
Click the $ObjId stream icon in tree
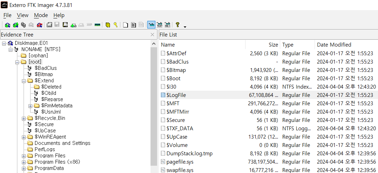pos(36,93)
